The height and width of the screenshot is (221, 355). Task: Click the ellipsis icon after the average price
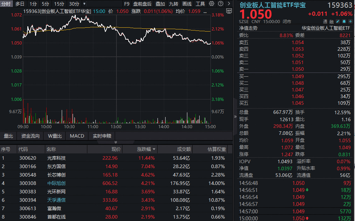[x=205, y=11]
